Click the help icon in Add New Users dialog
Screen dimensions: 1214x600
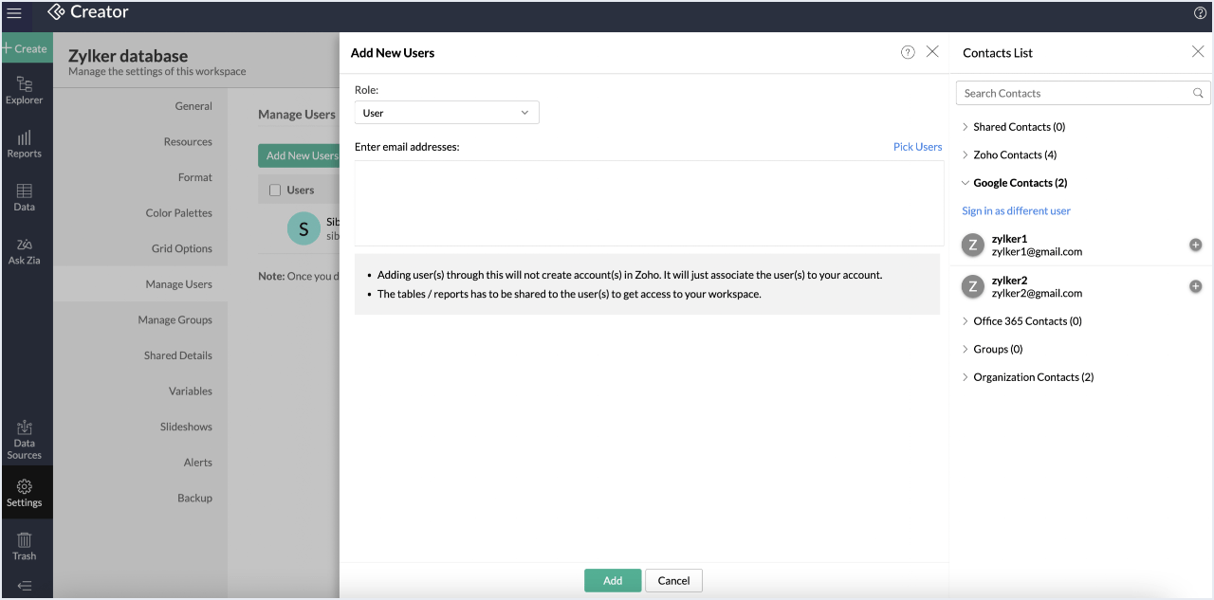coord(908,52)
